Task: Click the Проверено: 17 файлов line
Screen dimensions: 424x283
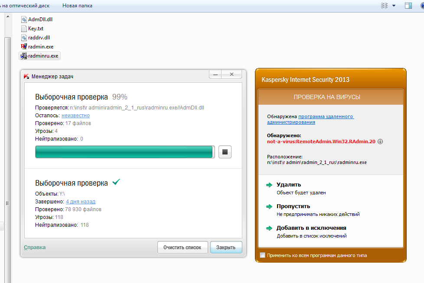Action: 63,123
